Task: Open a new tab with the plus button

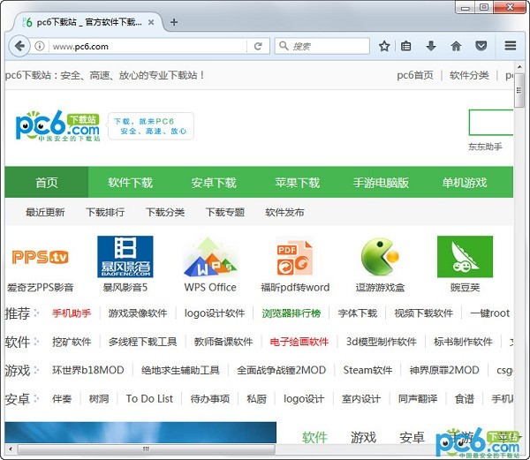Action: click(x=174, y=22)
